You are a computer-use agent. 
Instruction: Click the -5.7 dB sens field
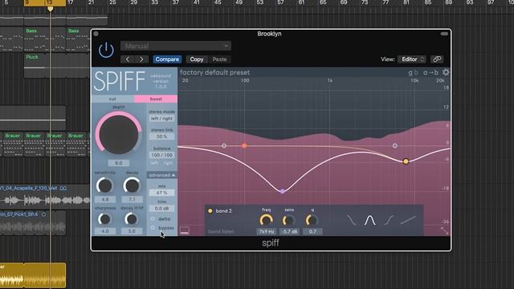[289, 231]
